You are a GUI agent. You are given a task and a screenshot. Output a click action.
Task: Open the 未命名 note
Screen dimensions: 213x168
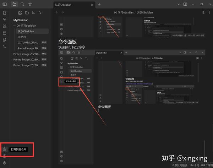click(22, 37)
